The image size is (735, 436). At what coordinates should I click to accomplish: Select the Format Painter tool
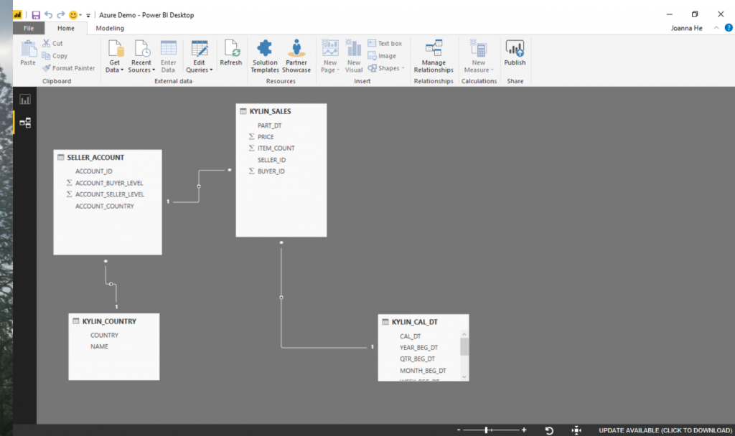coord(68,68)
